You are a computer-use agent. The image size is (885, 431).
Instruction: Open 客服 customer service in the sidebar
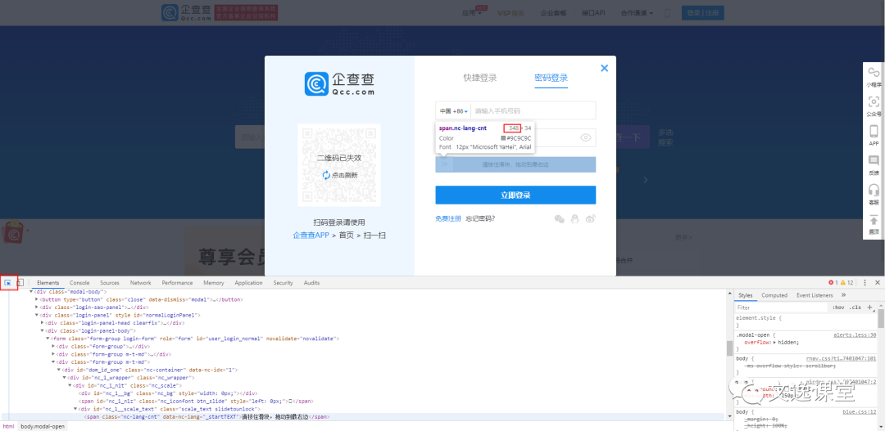click(874, 195)
